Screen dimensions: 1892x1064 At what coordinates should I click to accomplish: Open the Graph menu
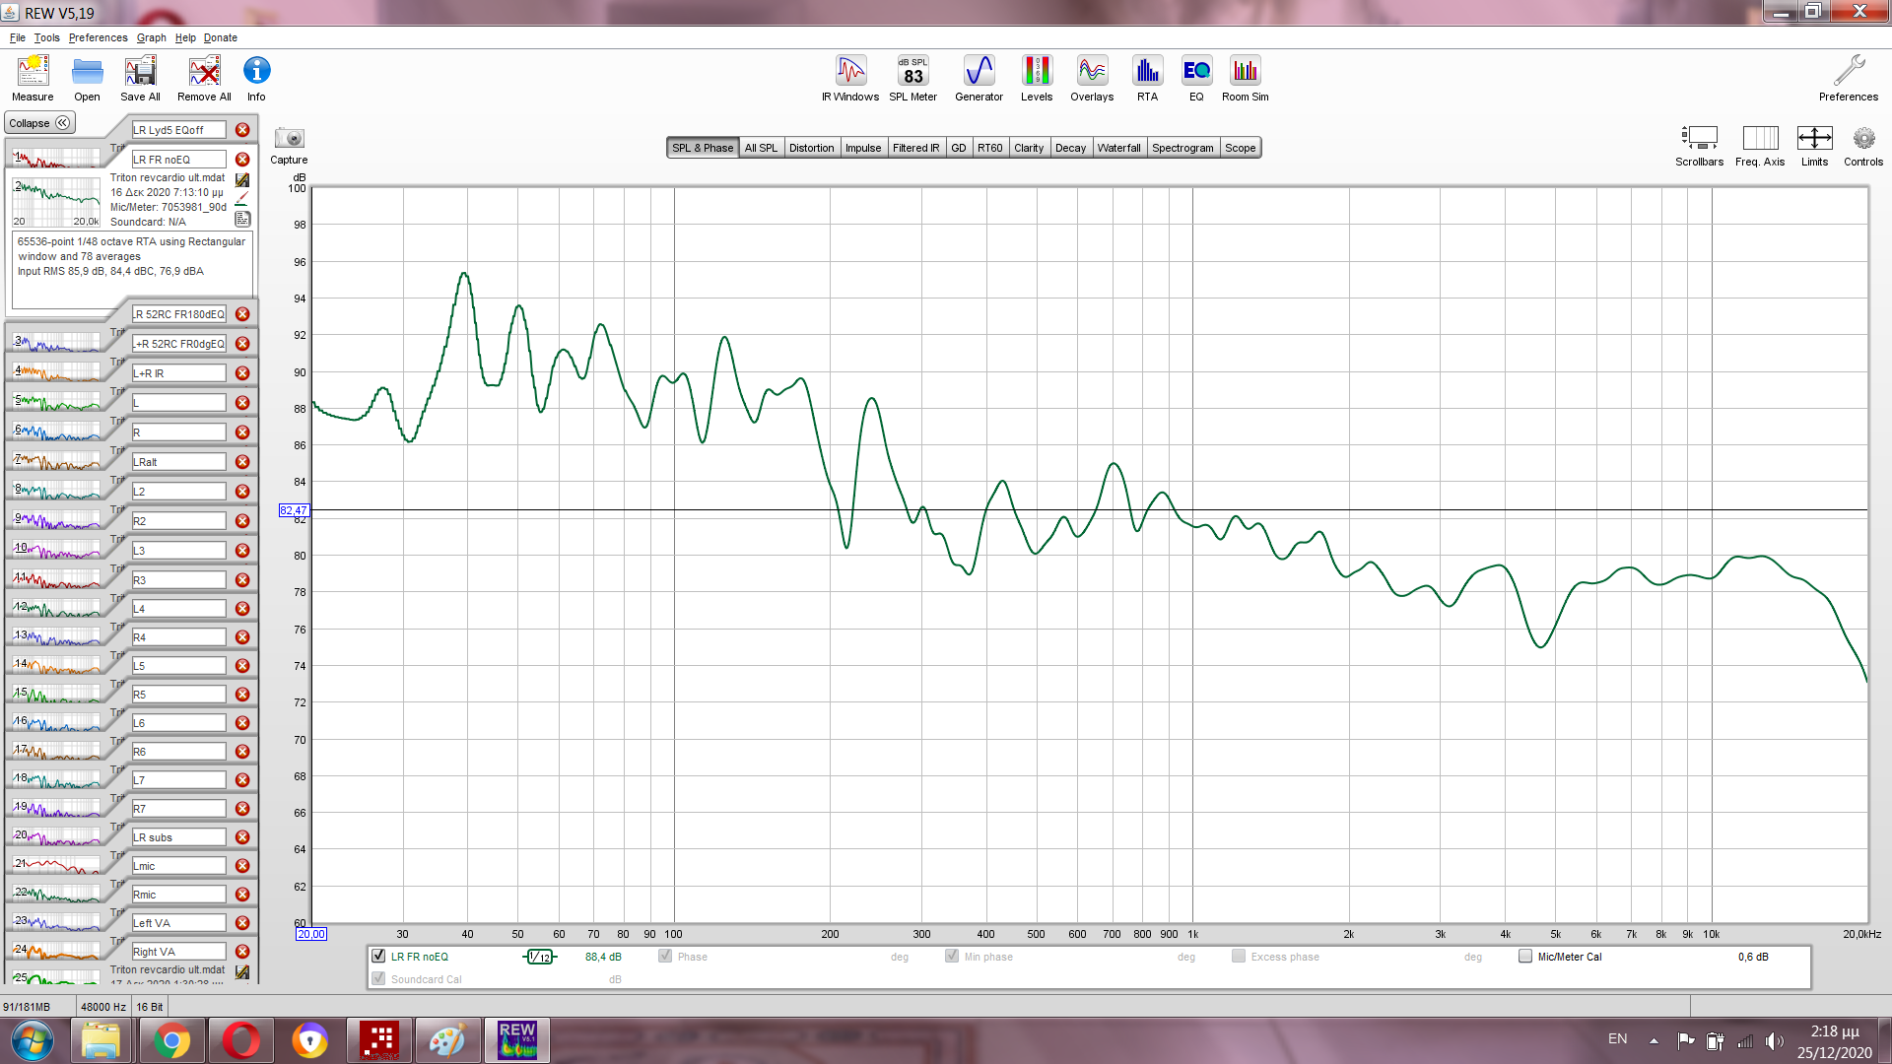[x=151, y=37]
